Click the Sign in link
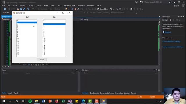The image size is (186, 104). [x=177, y=6]
